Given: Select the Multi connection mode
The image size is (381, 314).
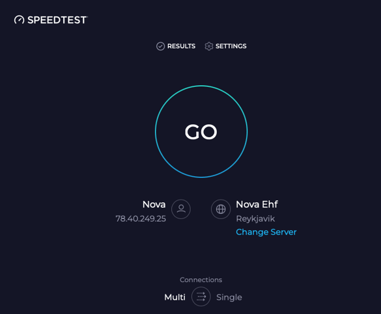Looking at the screenshot, I should click(x=175, y=297).
